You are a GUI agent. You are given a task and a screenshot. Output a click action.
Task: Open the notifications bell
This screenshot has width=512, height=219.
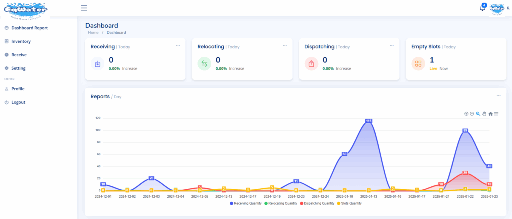pyautogui.click(x=482, y=8)
